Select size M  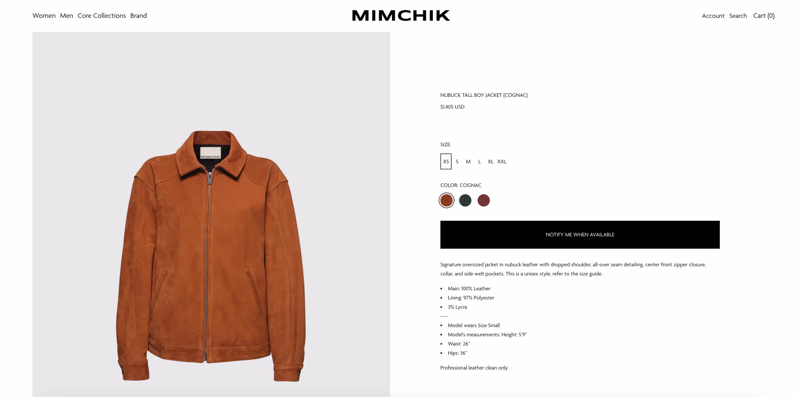(468, 161)
